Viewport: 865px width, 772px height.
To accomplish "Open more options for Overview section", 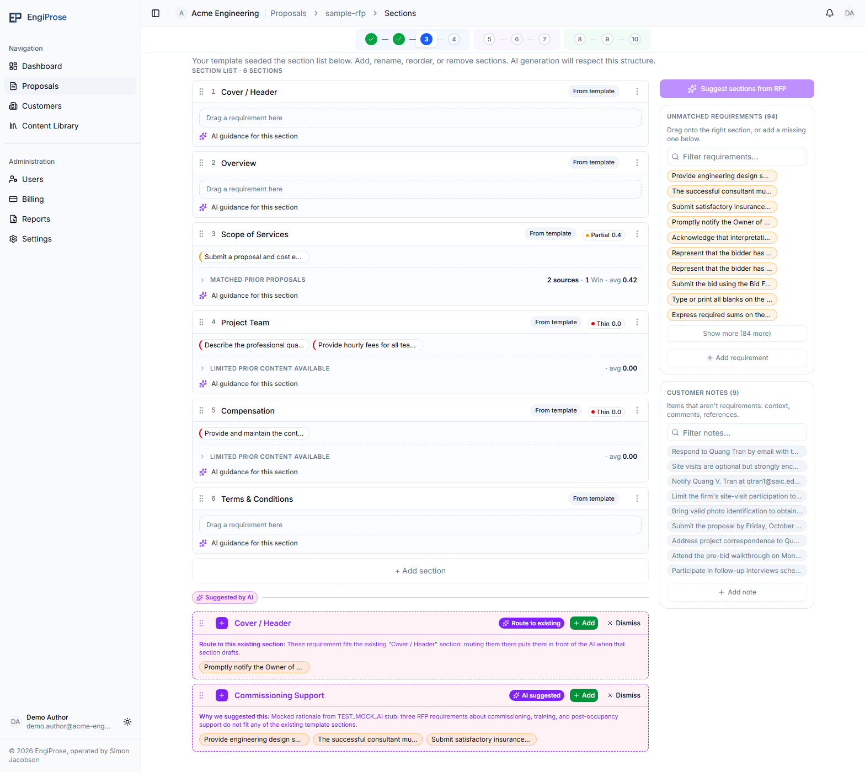I will click(637, 163).
